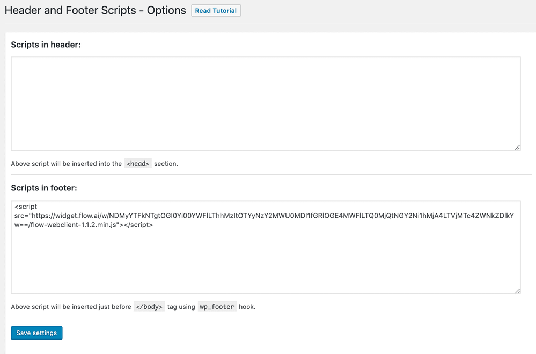Click Save settings button

(36, 333)
